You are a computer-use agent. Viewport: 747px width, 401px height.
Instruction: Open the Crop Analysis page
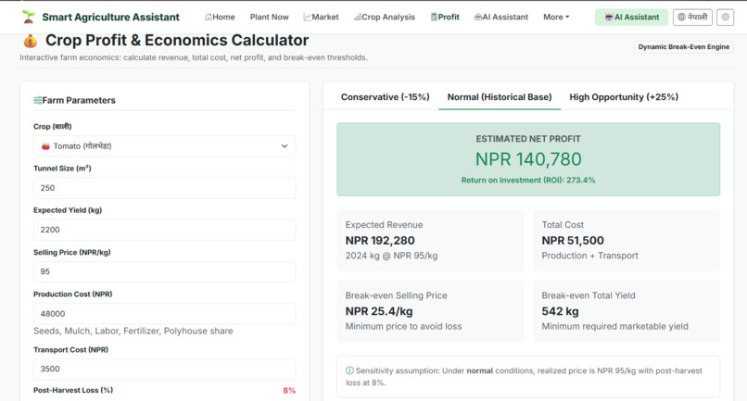coord(385,18)
